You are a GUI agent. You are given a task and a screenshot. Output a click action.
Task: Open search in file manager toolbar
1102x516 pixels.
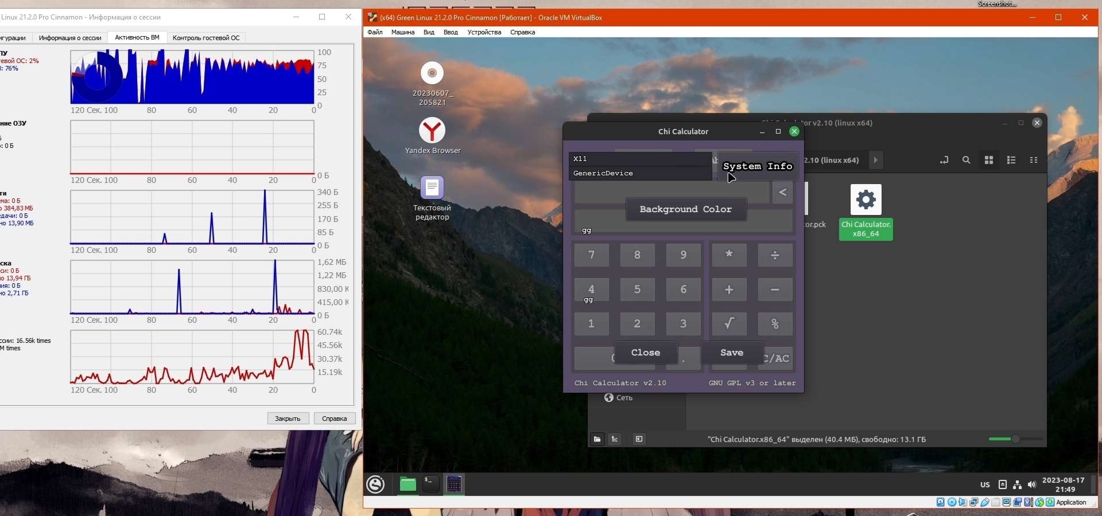[967, 161]
